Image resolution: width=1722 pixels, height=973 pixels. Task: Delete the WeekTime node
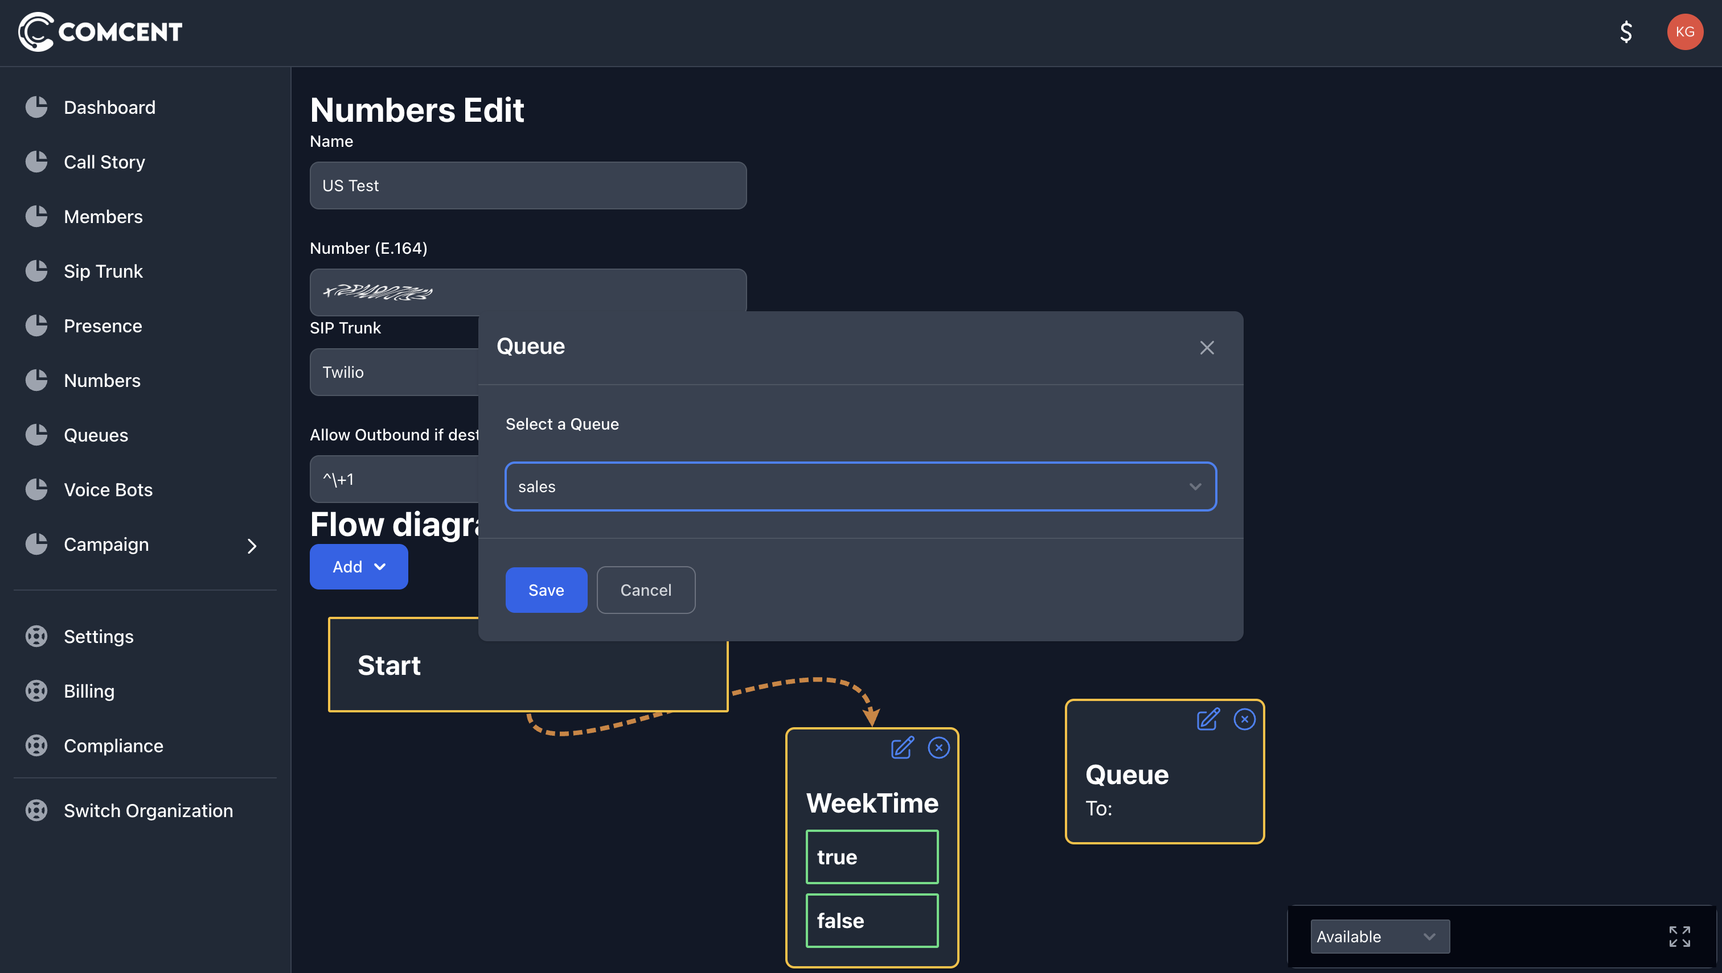coord(939,748)
